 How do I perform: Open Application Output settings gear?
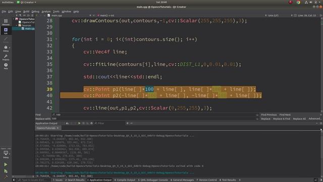91,123
